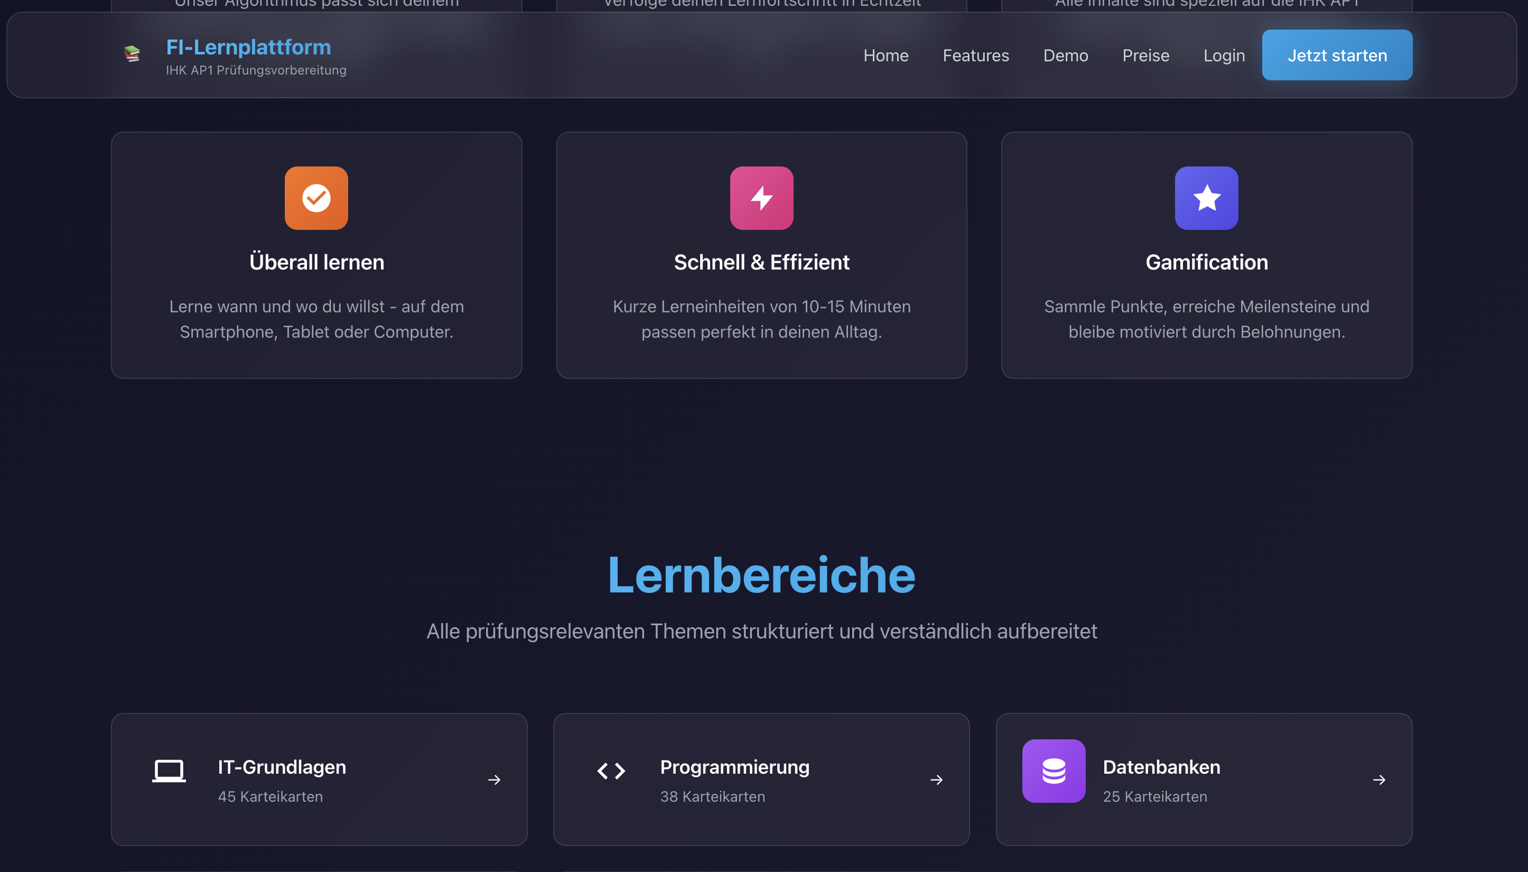Click the Jetzt starten button

(1337, 55)
